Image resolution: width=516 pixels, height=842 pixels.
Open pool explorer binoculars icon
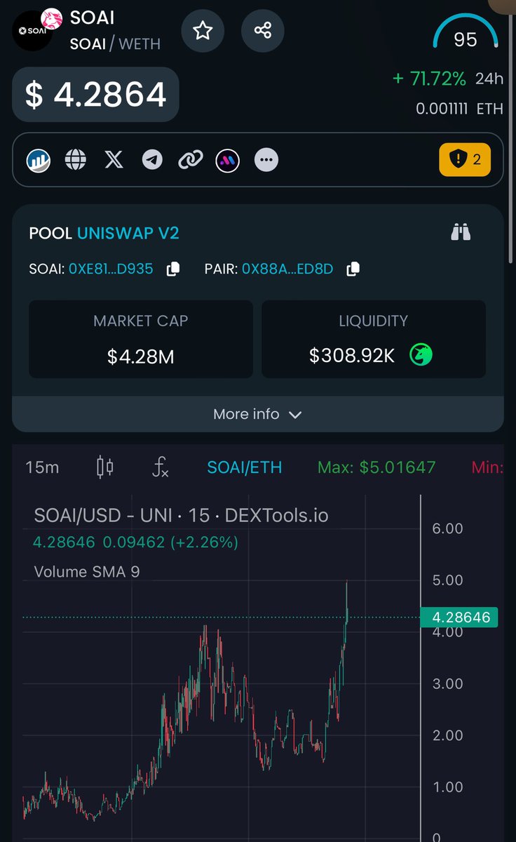tap(461, 232)
